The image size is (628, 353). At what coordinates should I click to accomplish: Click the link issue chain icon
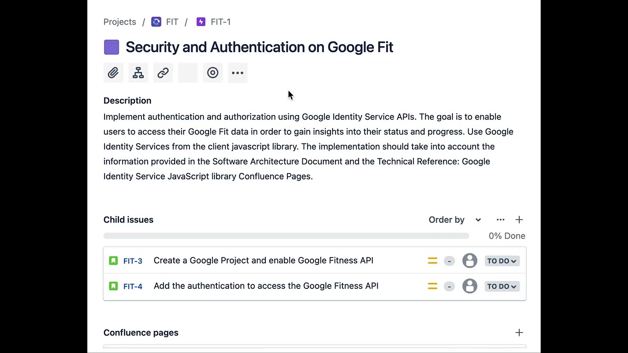pos(163,73)
